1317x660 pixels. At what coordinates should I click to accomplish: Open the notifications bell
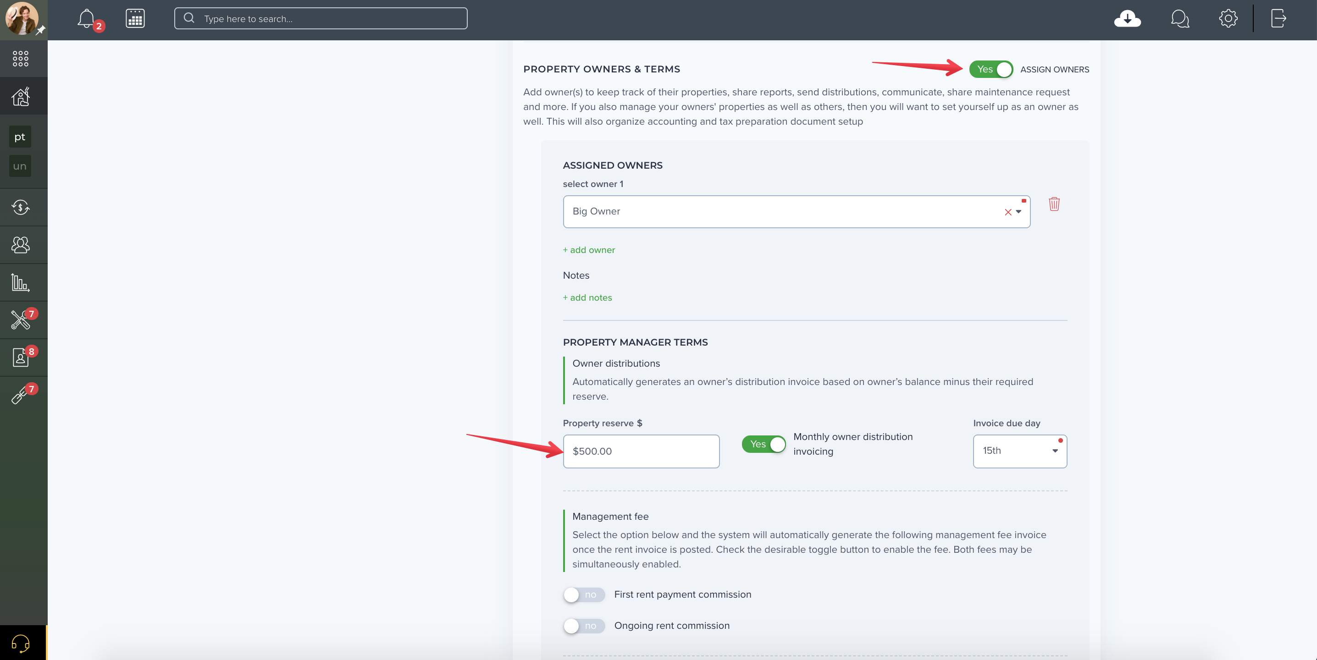click(86, 19)
